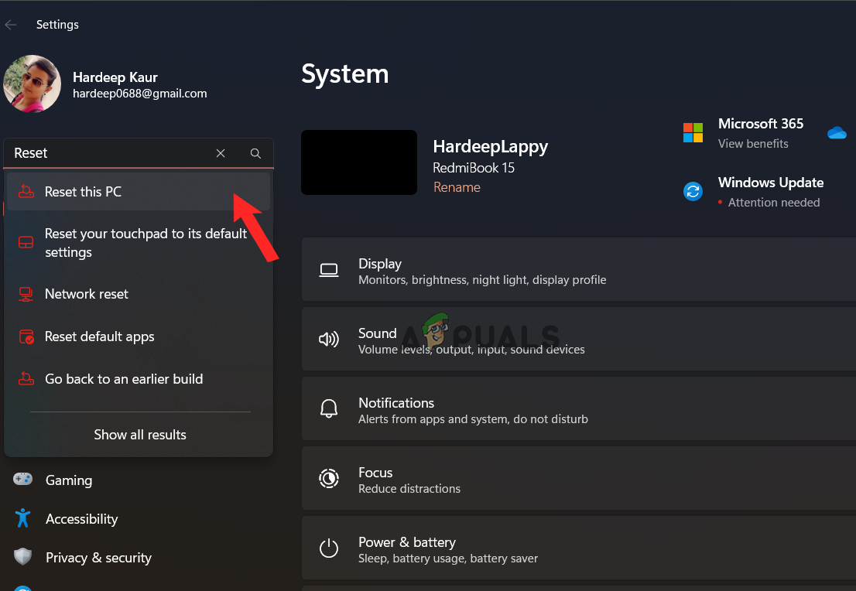Image resolution: width=856 pixels, height=591 pixels.
Task: Open Windows Update sync icon
Action: point(693,192)
